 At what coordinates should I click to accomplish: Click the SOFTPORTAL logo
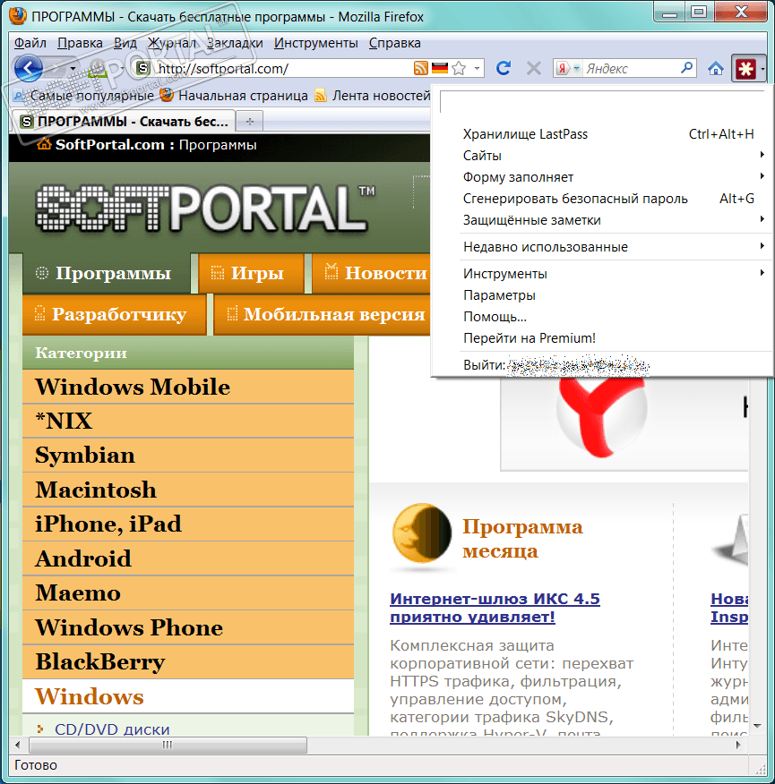(204, 208)
